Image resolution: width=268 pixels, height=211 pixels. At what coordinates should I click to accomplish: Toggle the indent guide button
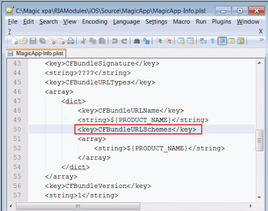tap(222, 41)
